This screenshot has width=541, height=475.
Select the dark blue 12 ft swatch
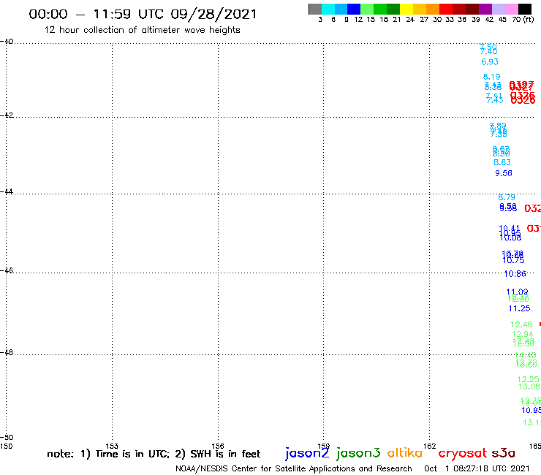pos(354,9)
